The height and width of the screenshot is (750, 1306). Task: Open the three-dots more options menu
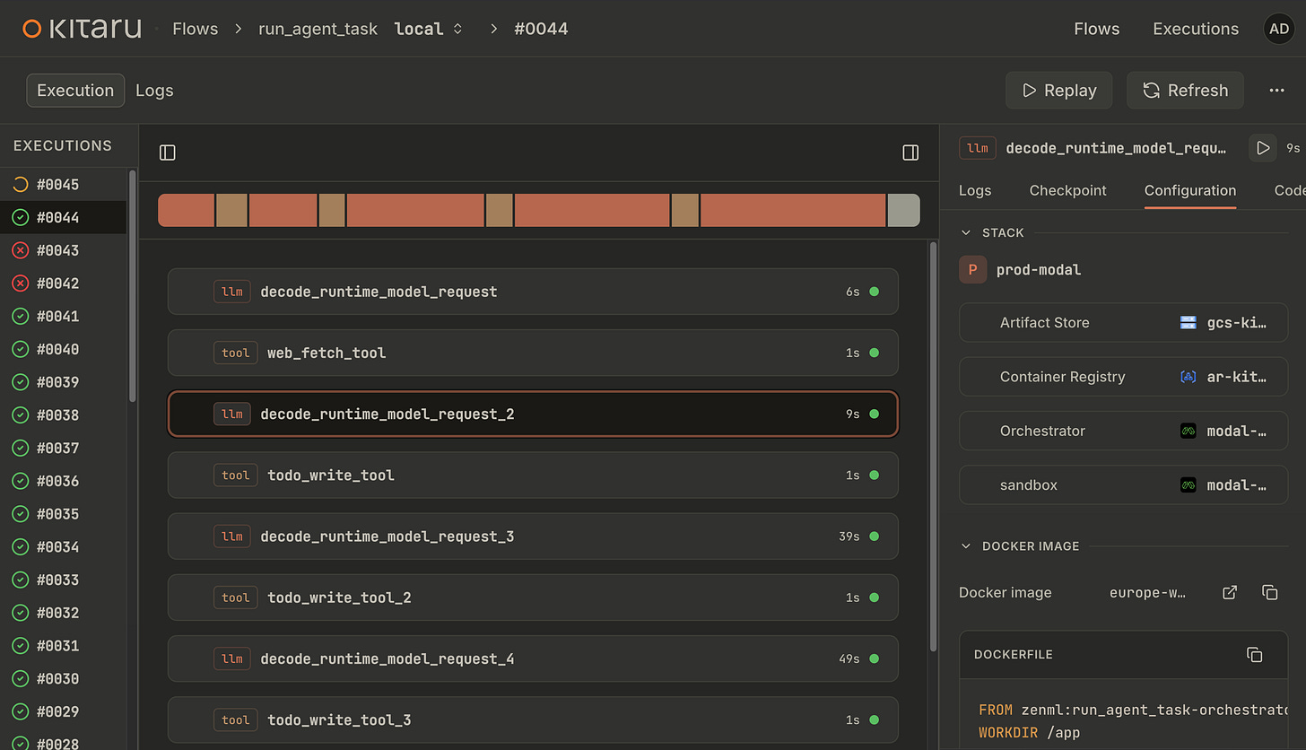click(1276, 91)
